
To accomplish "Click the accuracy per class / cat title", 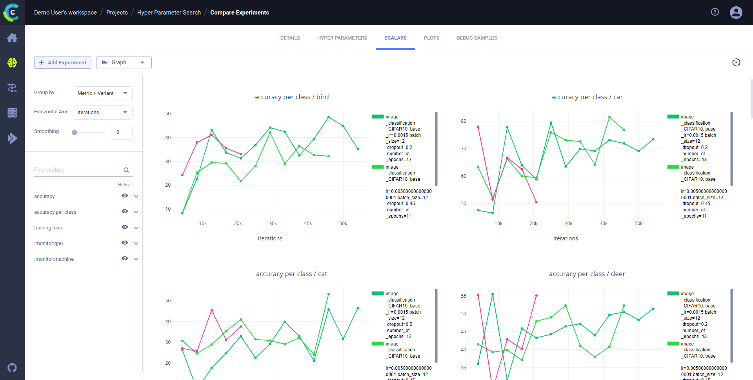I will pyautogui.click(x=291, y=274).
